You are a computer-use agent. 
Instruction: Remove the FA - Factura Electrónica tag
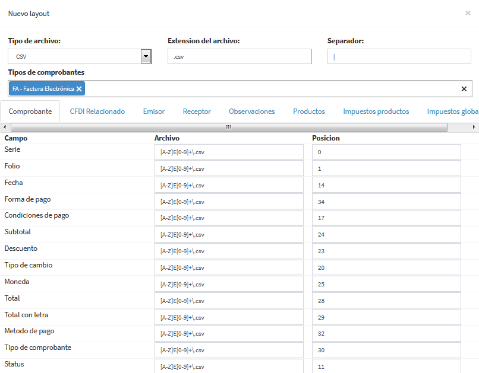click(x=79, y=89)
